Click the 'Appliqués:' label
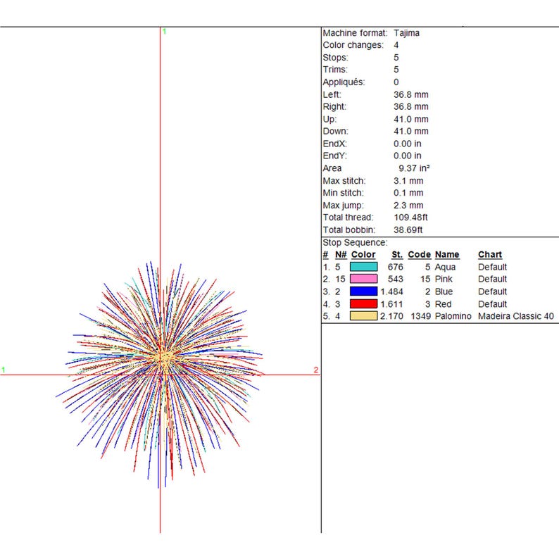The image size is (559, 559). tap(344, 82)
